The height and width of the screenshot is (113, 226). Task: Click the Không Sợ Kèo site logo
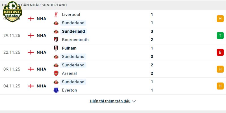point(12,11)
